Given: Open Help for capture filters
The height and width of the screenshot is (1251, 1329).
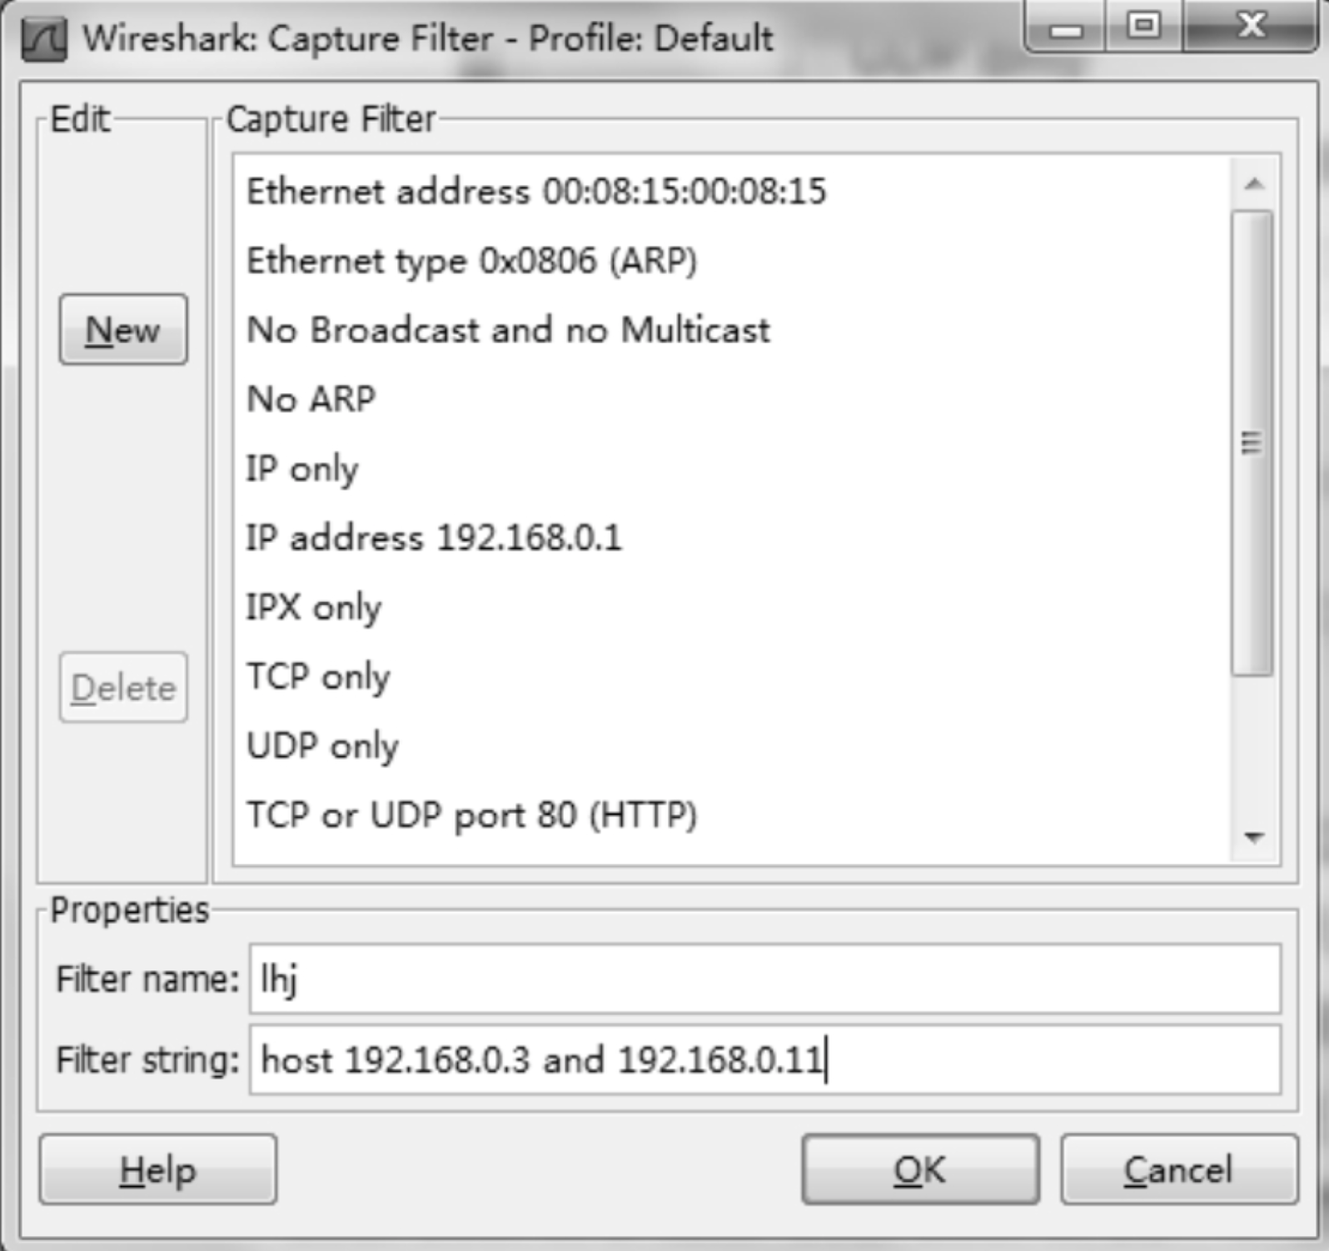Looking at the screenshot, I should click(x=158, y=1169).
